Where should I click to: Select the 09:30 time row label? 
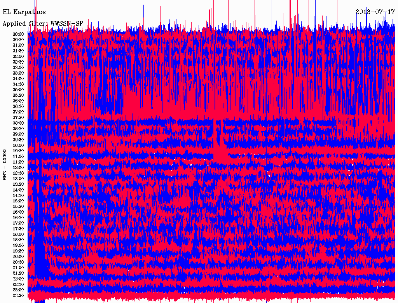coord(18,140)
